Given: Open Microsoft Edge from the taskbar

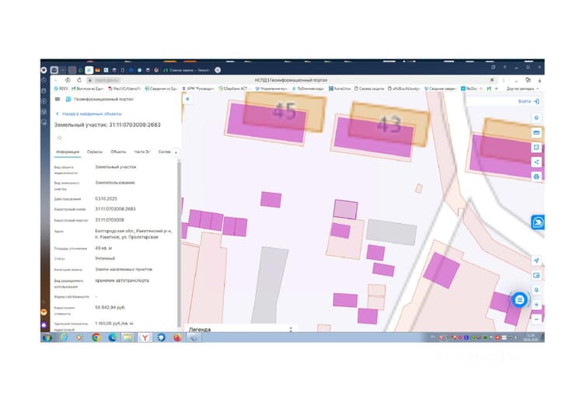Looking at the screenshot, I should click(112, 337).
